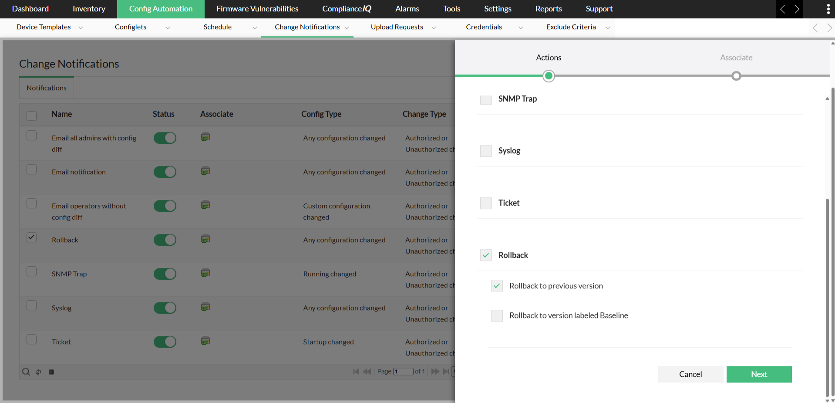Click the associate device icon for Rollback row
This screenshot has width=835, height=403.
tap(205, 239)
